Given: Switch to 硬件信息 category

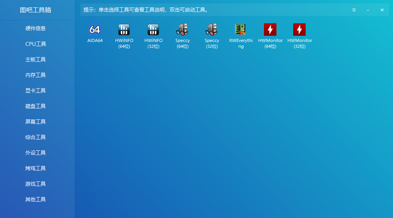Looking at the screenshot, I should (x=35, y=28).
